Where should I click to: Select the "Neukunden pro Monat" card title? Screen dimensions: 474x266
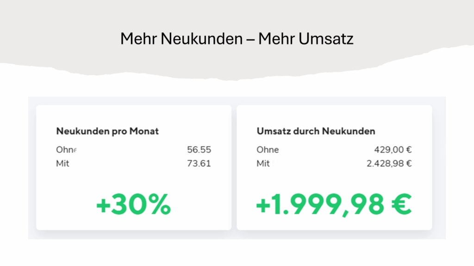click(107, 131)
